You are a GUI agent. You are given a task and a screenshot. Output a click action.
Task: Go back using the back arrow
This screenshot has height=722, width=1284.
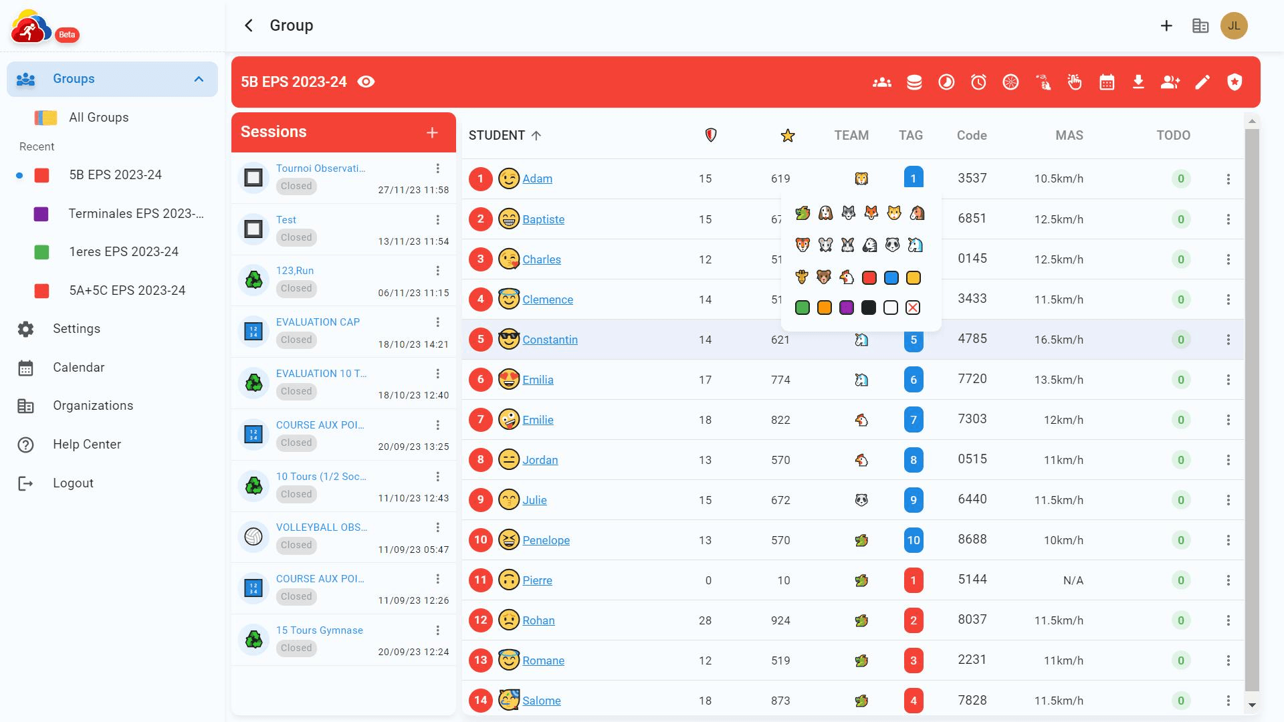249,25
